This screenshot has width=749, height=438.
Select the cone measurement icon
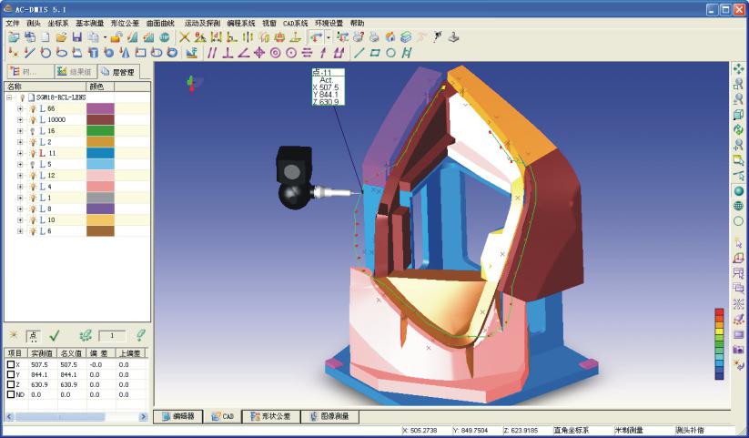click(124, 53)
